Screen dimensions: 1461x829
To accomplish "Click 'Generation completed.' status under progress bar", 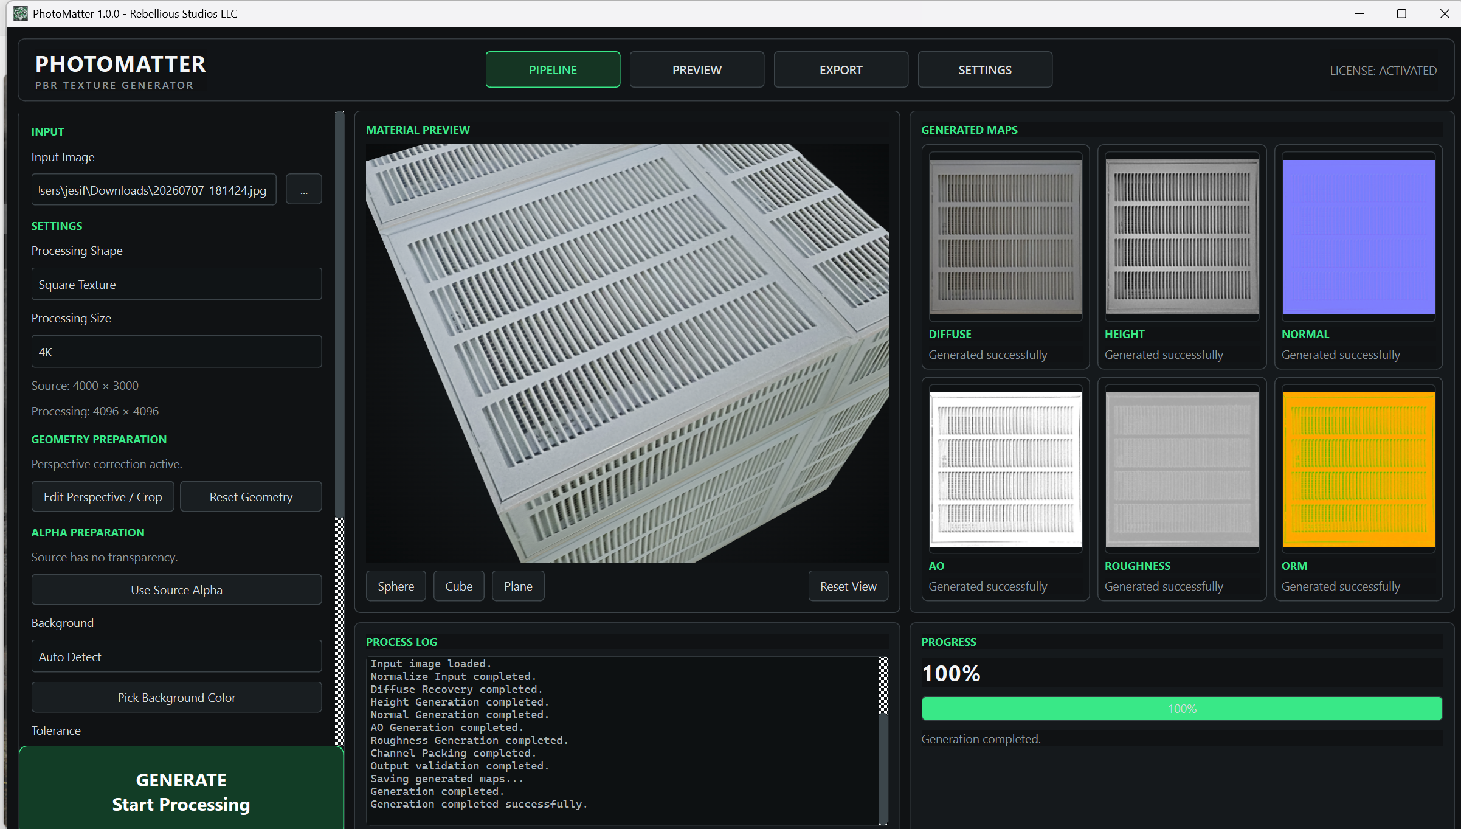I will coord(981,739).
